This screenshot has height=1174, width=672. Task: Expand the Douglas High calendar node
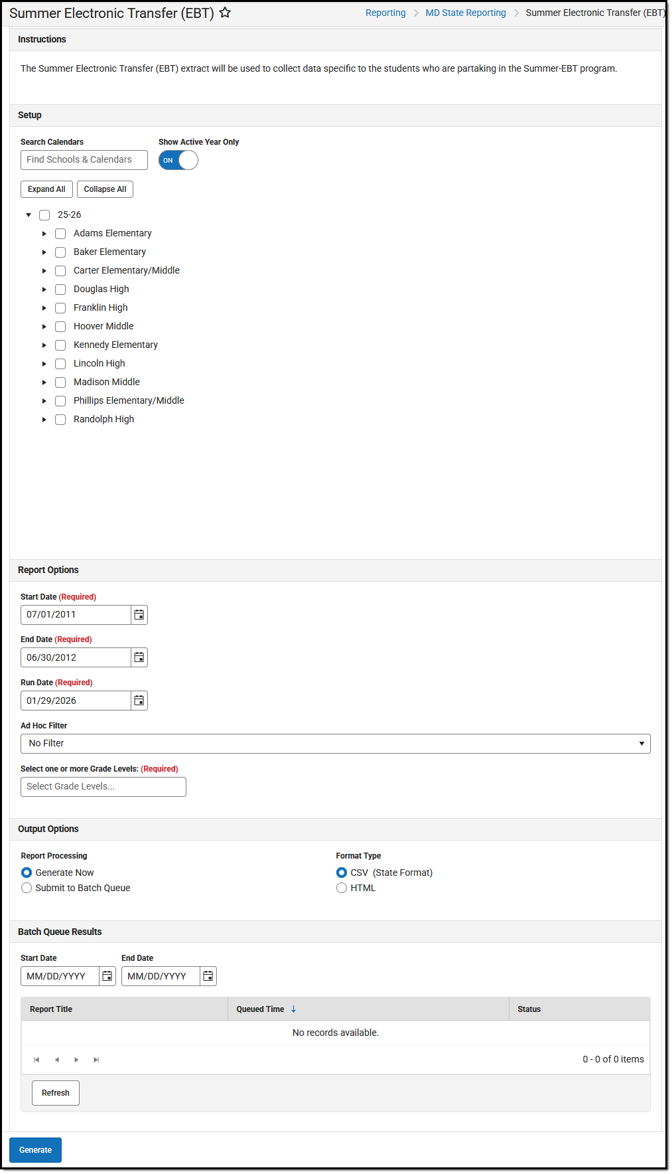click(x=44, y=289)
